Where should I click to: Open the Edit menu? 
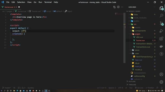click(13, 2)
